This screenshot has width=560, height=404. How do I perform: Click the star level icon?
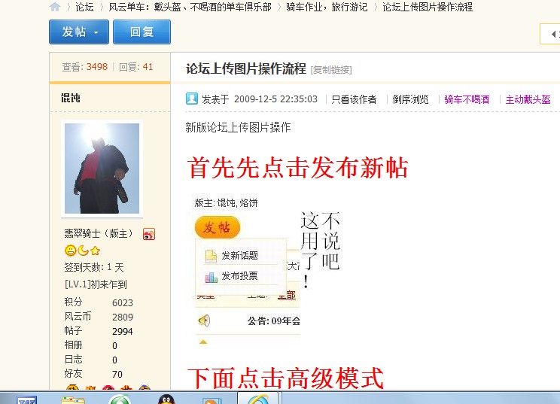point(95,251)
